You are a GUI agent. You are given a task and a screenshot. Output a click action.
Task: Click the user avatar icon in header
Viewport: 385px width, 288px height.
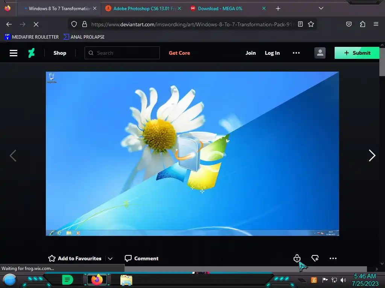[x=320, y=53]
